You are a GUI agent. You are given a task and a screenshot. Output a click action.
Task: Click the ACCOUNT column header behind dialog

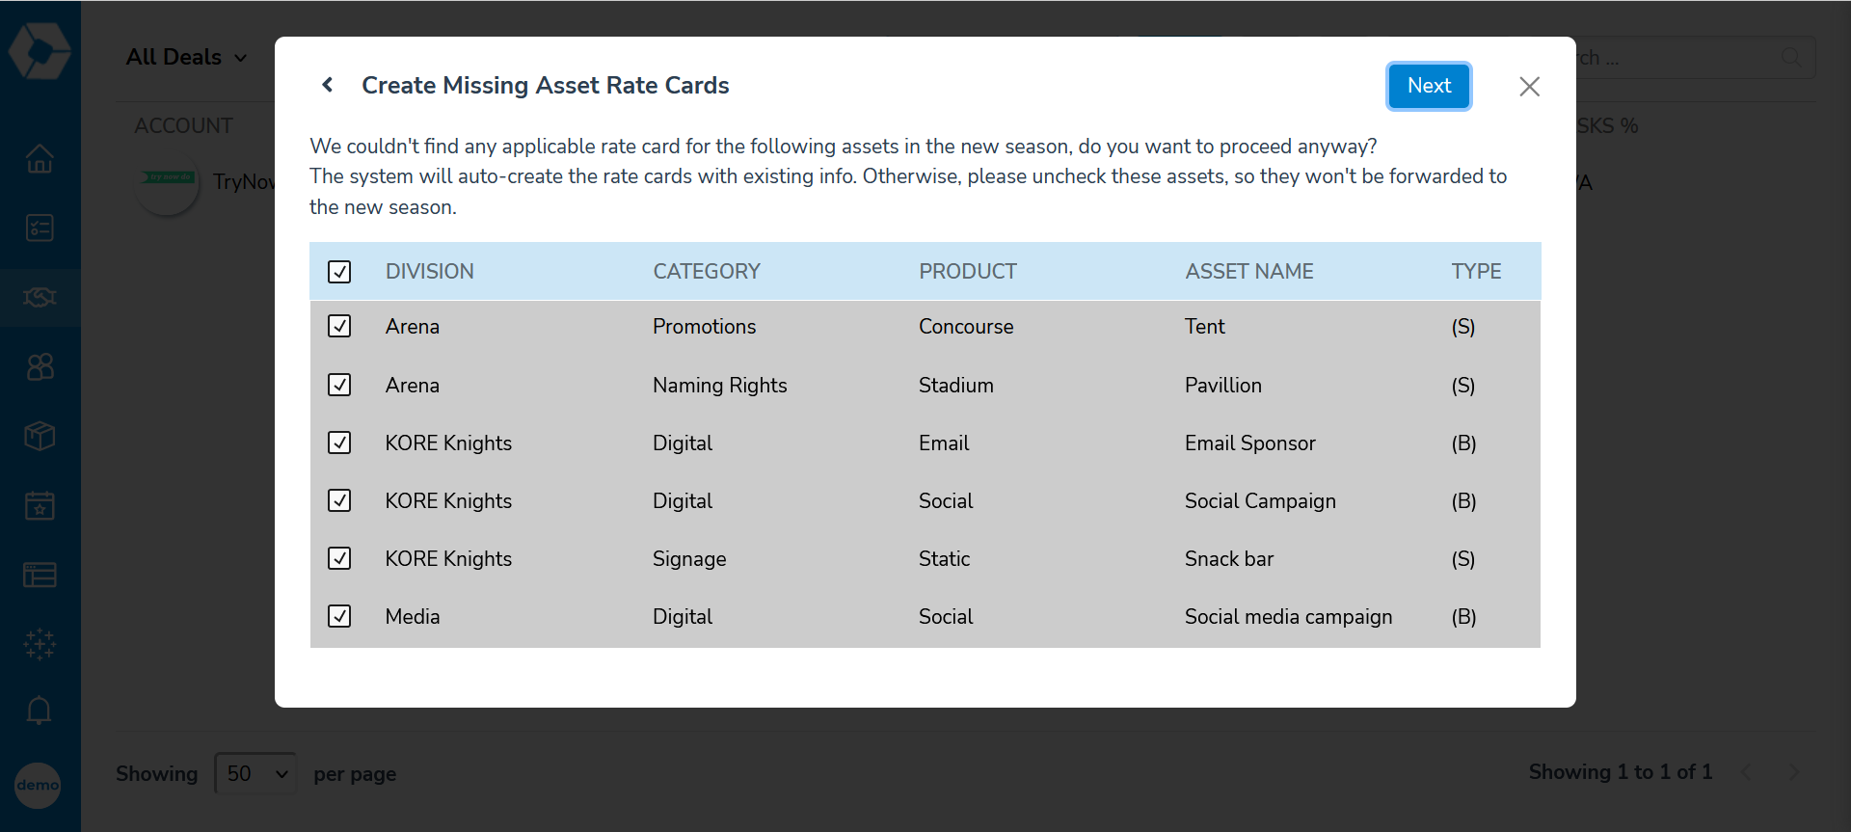[183, 126]
